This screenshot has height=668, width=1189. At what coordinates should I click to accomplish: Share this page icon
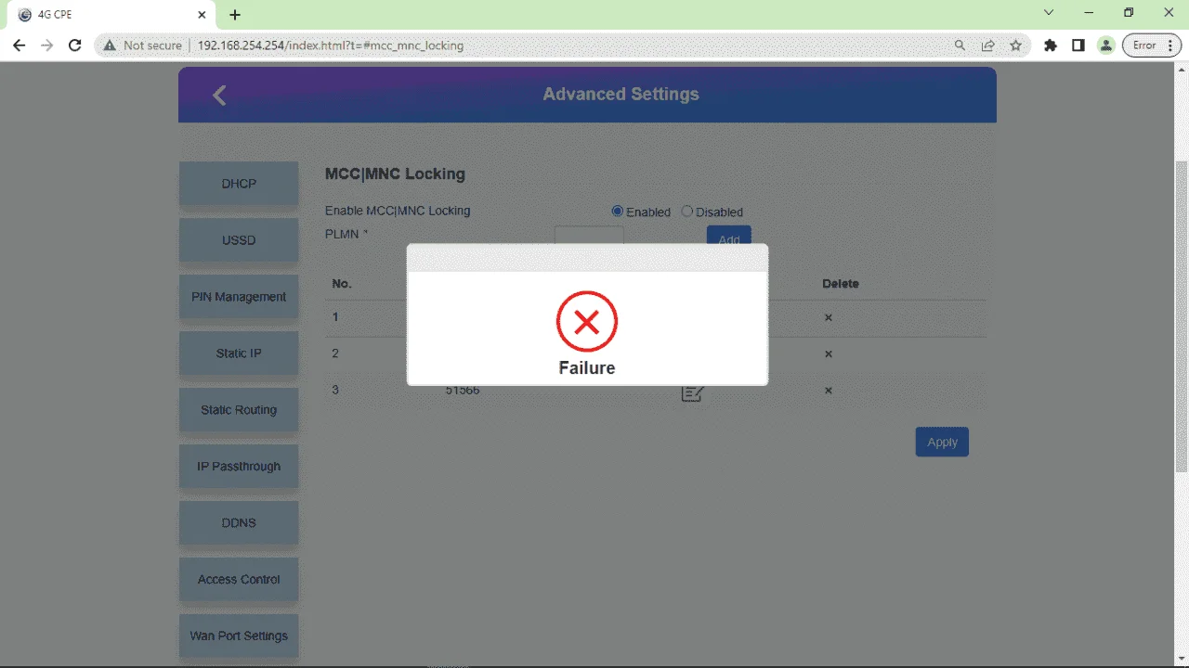[x=987, y=45]
